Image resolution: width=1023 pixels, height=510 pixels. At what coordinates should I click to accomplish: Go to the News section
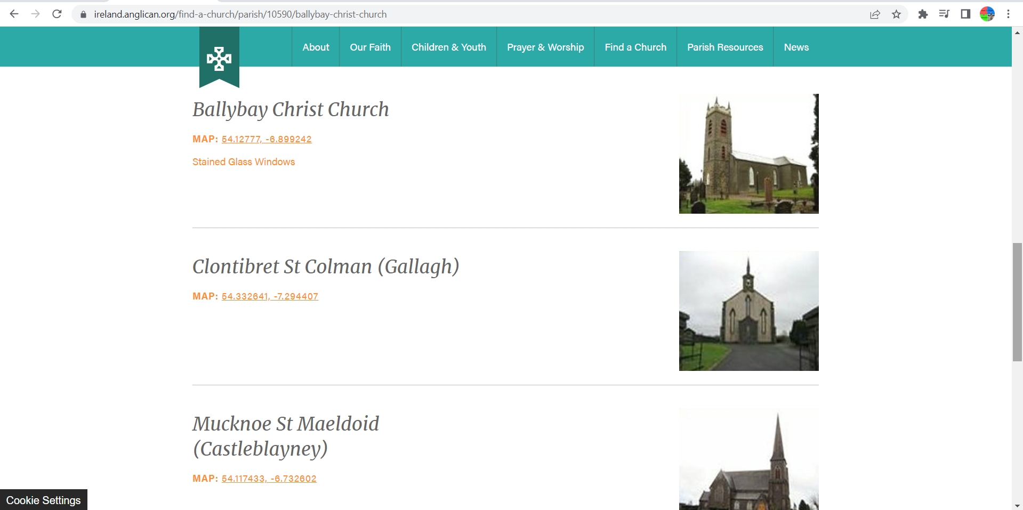pos(796,47)
